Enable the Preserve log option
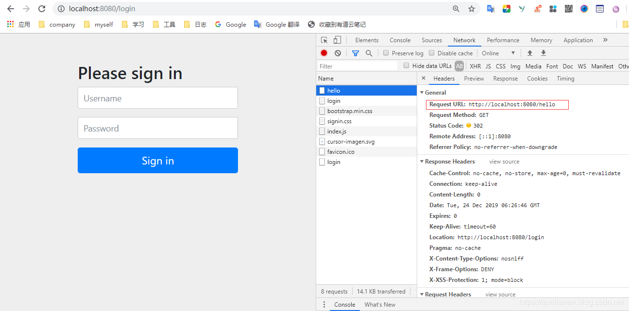The width and height of the screenshot is (629, 311). point(386,53)
